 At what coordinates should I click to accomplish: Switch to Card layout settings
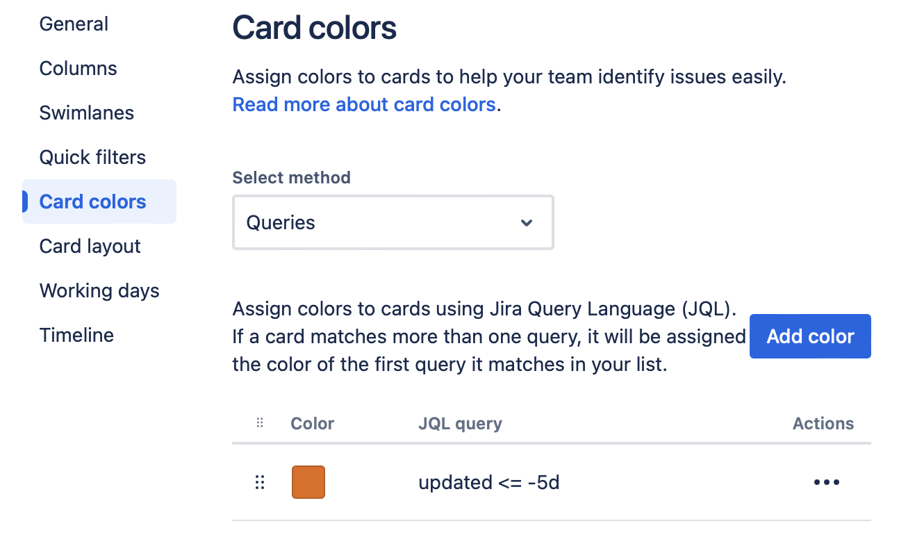point(90,246)
